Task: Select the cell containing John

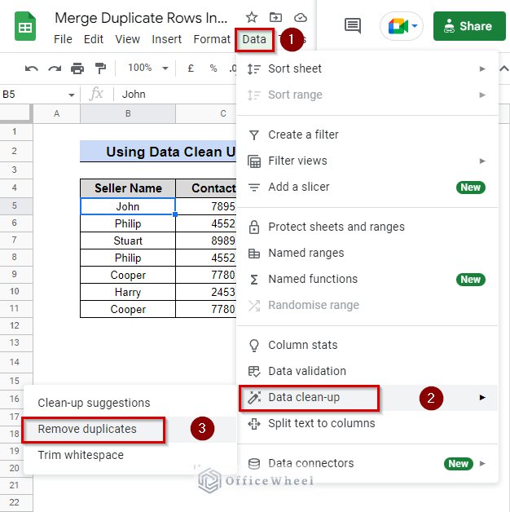Action: [128, 206]
